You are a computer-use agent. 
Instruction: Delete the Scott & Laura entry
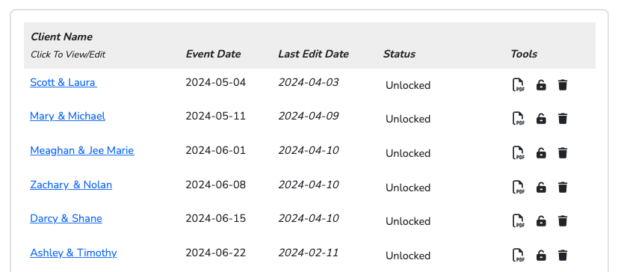click(x=563, y=84)
